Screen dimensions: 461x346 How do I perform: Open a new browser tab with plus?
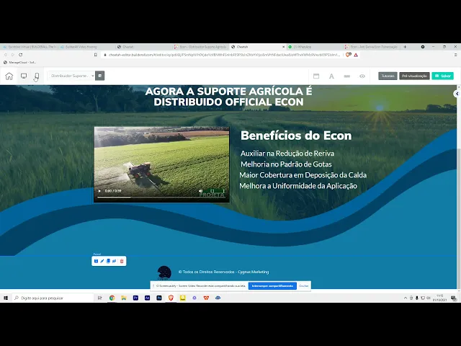click(405, 47)
